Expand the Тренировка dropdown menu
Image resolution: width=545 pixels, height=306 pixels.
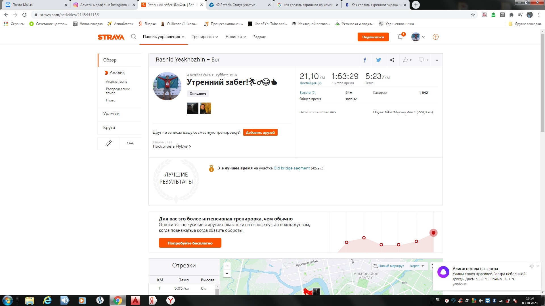pos(205,37)
